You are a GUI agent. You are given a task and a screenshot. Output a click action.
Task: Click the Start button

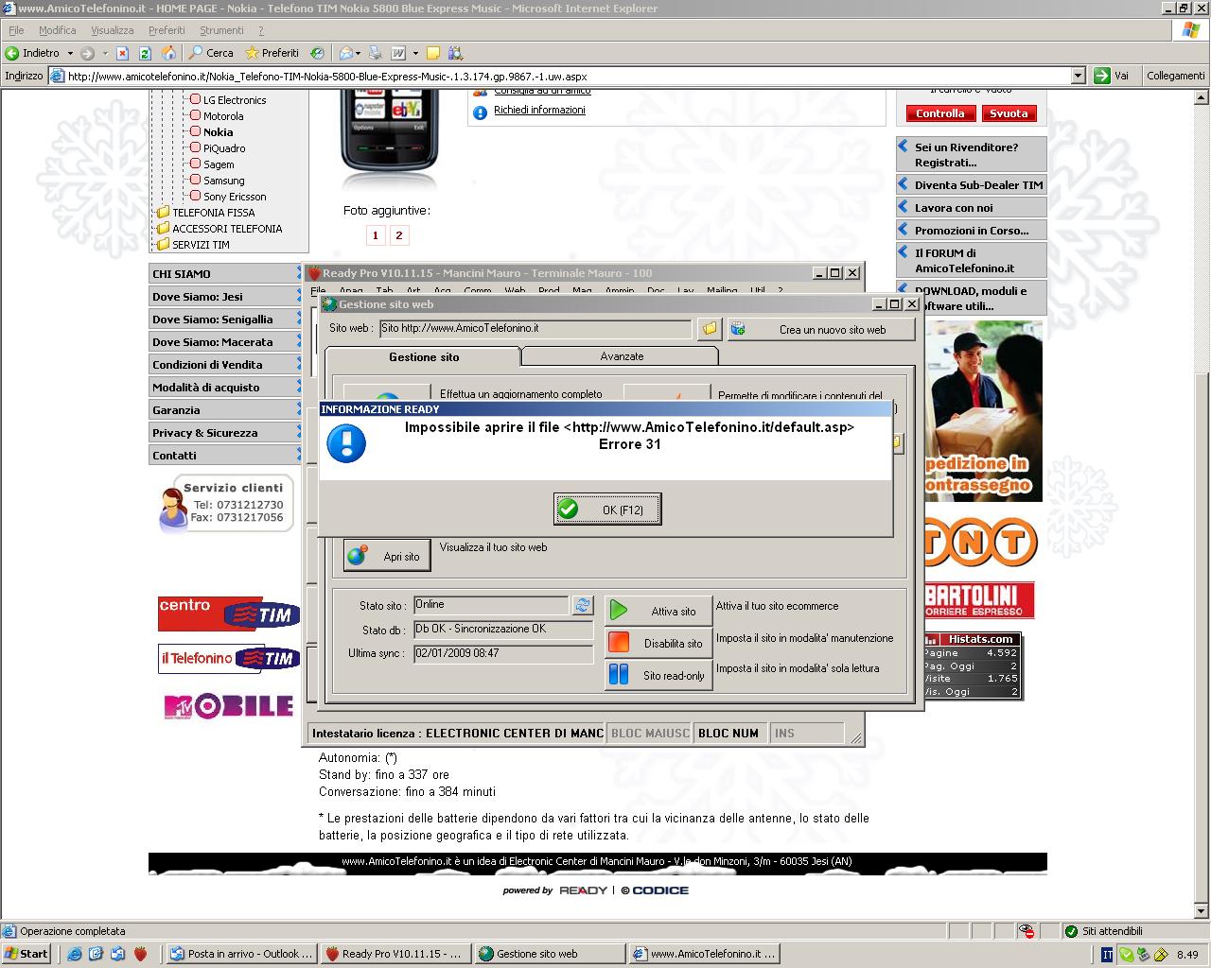(x=26, y=954)
